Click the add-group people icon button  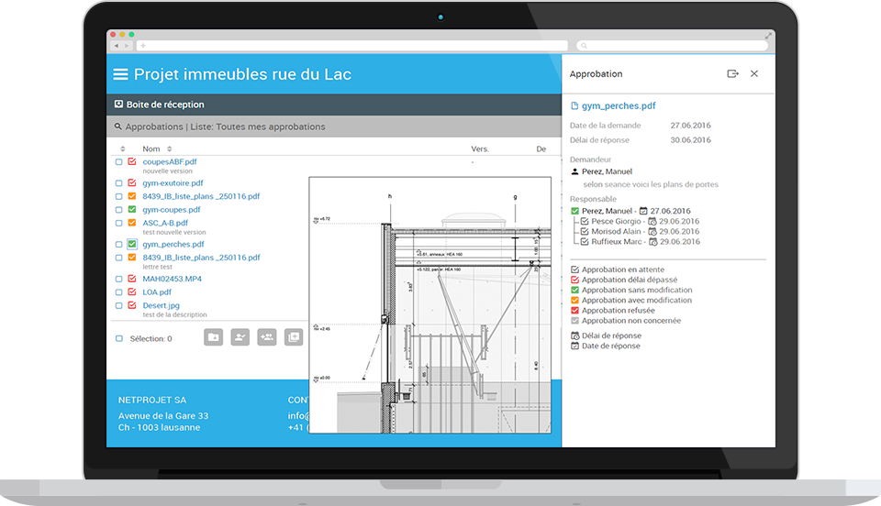pyautogui.click(x=267, y=337)
